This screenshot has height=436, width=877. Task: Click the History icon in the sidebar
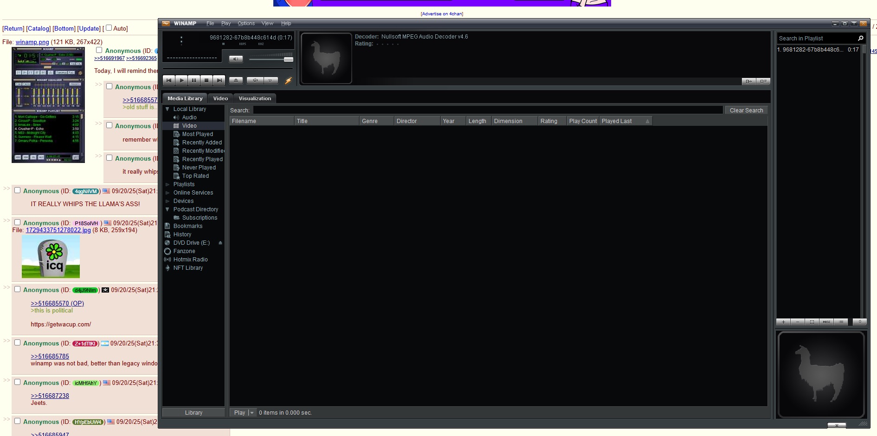168,234
